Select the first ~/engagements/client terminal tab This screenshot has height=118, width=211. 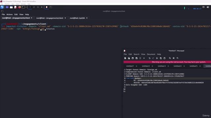[16, 18]
